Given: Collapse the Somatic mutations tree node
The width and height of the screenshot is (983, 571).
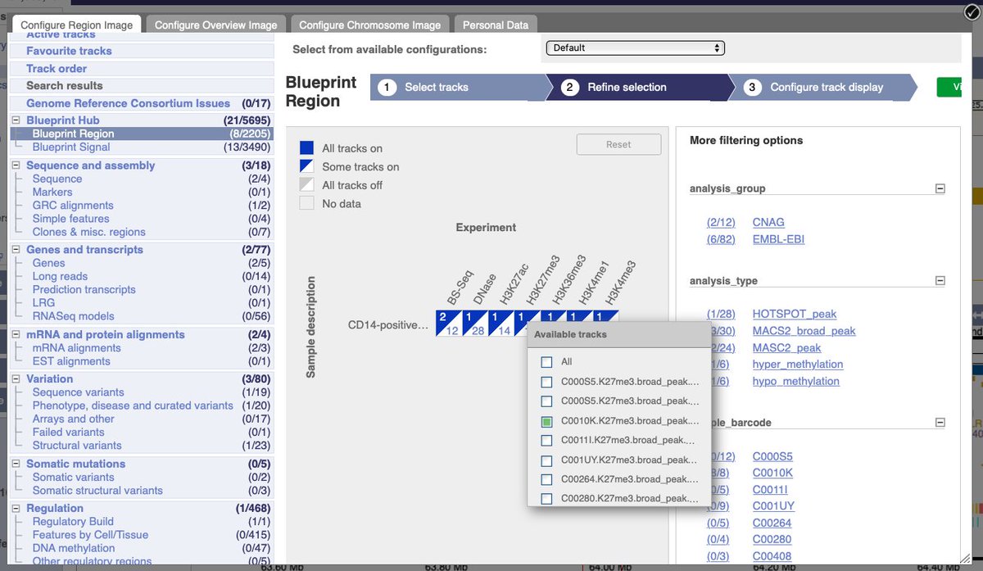Looking at the screenshot, I should (16, 464).
